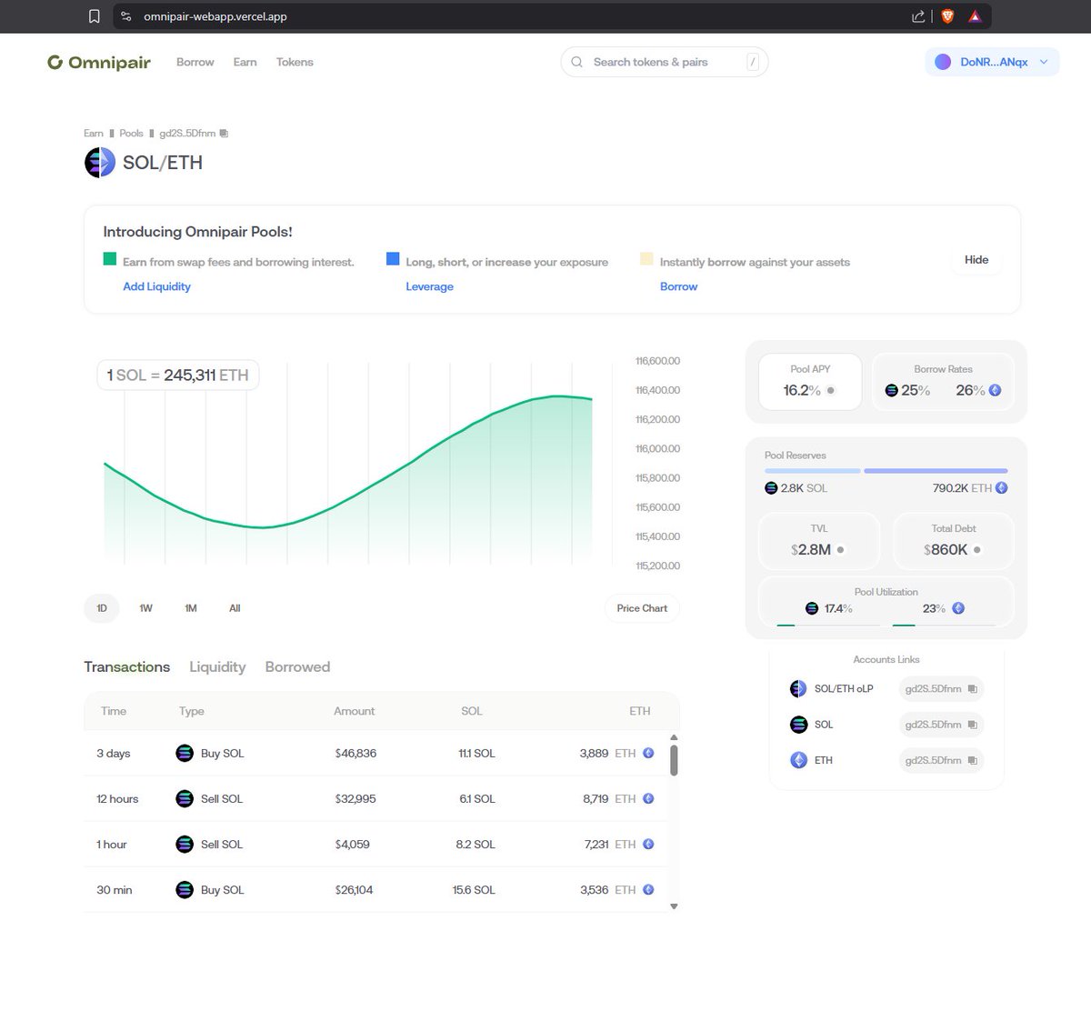Click the 15.6 SOL cell

coord(474,890)
